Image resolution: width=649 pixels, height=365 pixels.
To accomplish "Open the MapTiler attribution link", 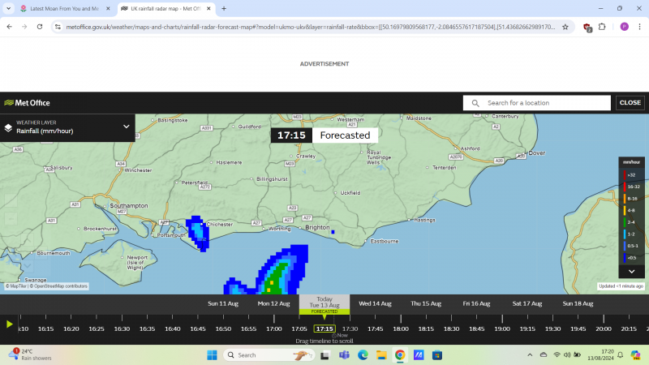I will point(16,286).
